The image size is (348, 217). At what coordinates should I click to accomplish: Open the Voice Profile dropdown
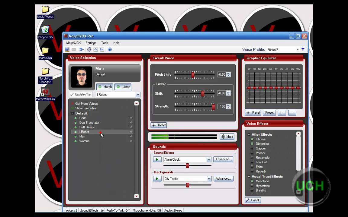298,50
